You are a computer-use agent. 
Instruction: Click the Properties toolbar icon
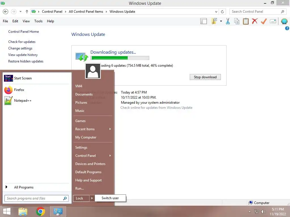point(273,21)
